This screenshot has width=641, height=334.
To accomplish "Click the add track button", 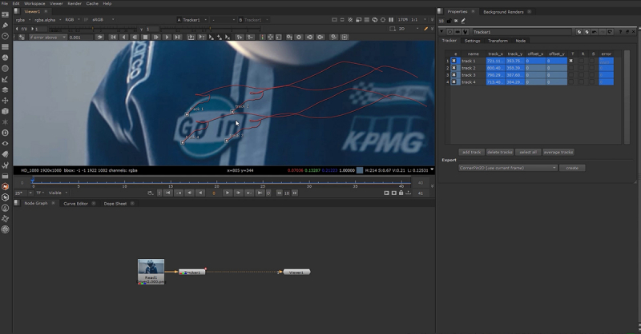I will click(470, 152).
